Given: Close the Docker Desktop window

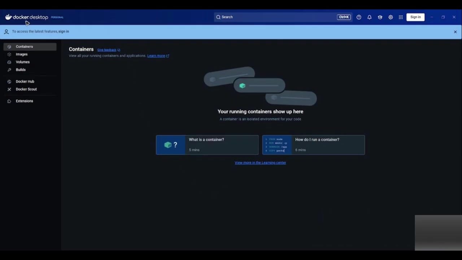Looking at the screenshot, I should coord(454,17).
